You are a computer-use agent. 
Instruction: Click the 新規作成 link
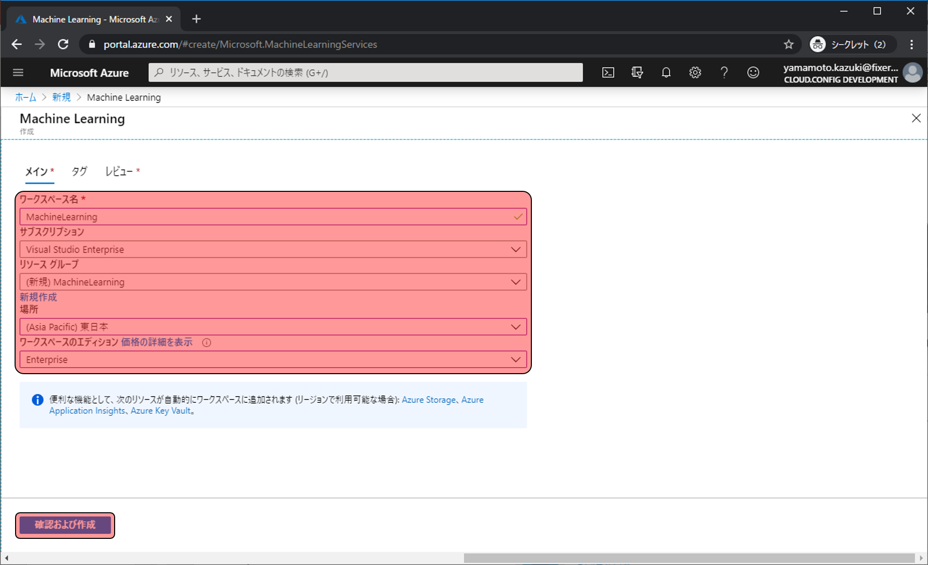38,297
